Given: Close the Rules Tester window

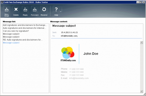Looking at the screenshot, I should (x=144, y=2).
